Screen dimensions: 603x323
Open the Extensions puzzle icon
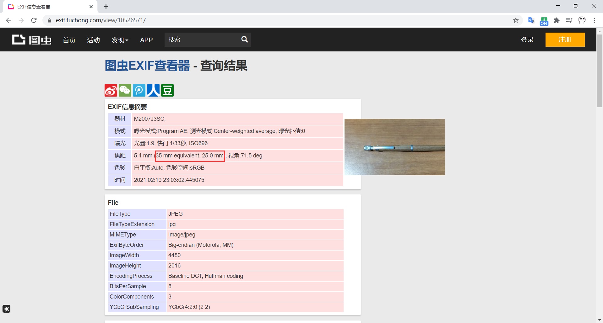557,20
